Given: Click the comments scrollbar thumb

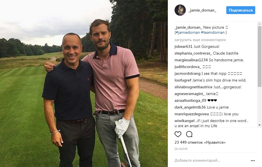Looking at the screenshot, I should coord(259,57).
